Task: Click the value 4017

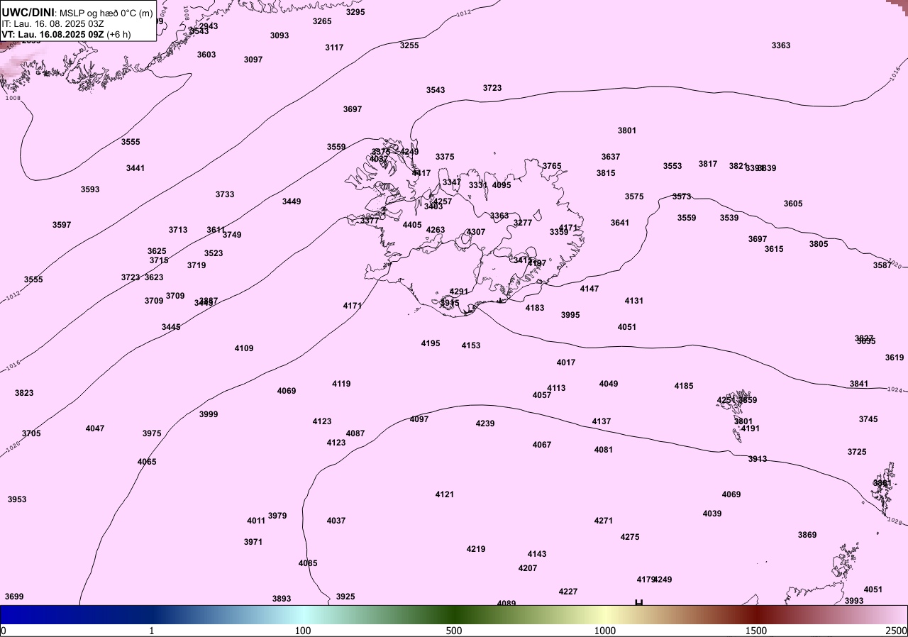Action: (x=566, y=362)
